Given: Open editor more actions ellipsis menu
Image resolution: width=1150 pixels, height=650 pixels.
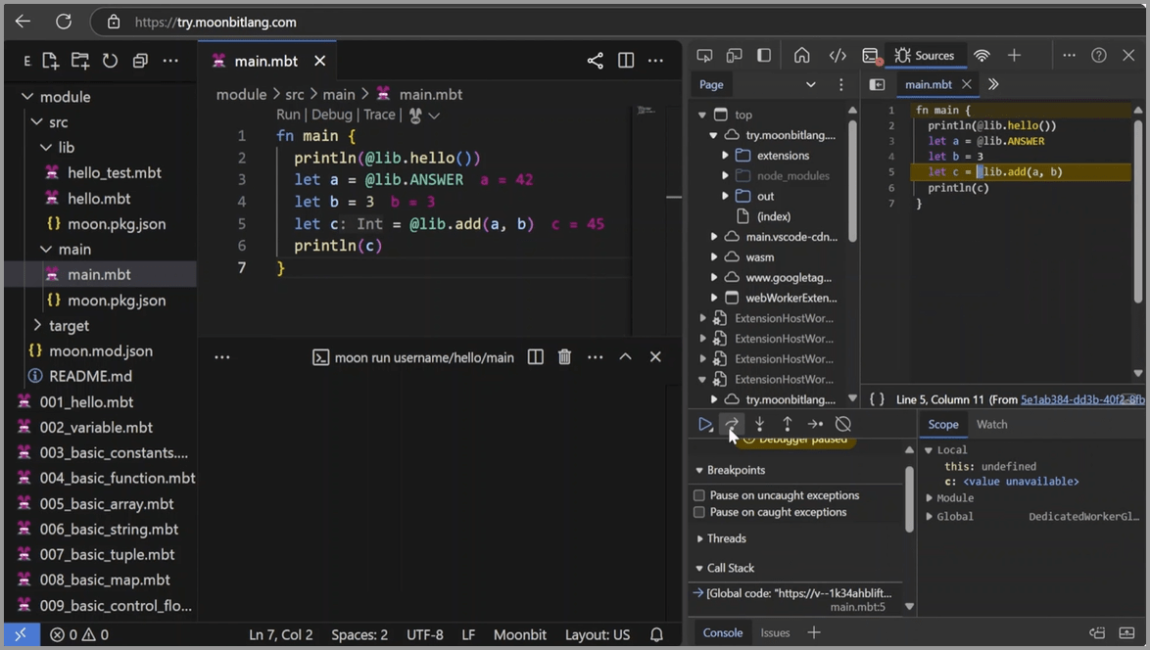Looking at the screenshot, I should (655, 61).
